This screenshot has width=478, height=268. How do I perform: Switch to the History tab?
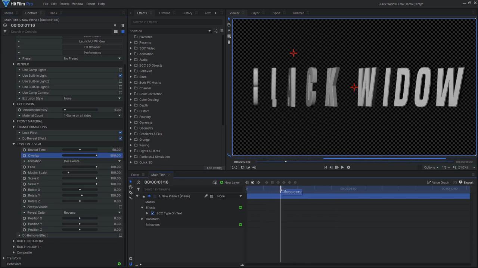(187, 13)
